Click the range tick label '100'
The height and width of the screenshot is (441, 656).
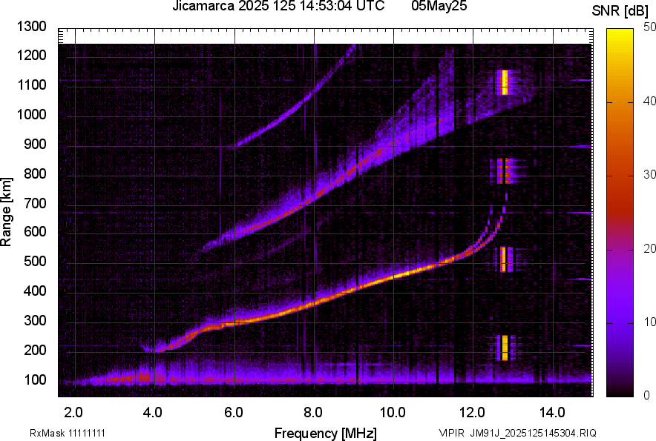tap(35, 379)
